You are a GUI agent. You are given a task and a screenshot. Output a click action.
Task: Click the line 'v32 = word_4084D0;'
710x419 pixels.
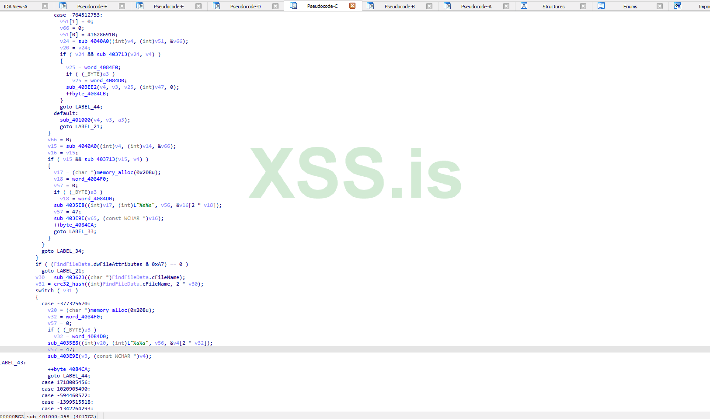[x=81, y=336]
